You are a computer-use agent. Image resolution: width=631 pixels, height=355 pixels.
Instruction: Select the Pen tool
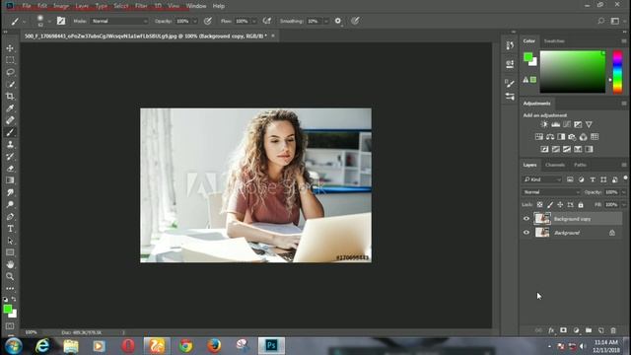pyautogui.click(x=10, y=217)
